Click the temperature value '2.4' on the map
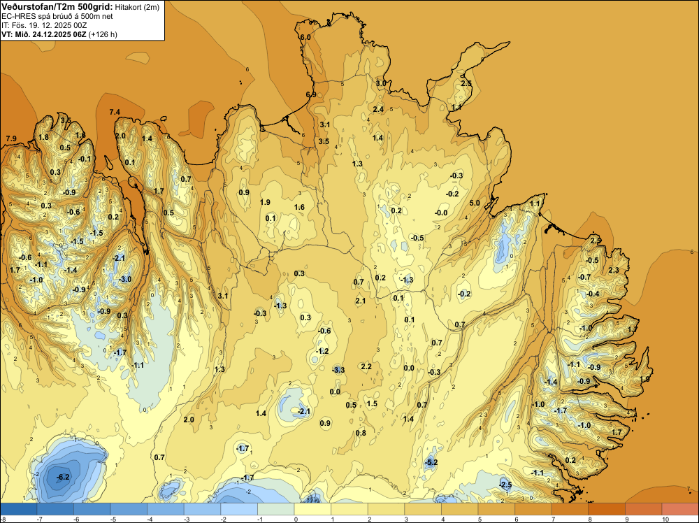This screenshot has width=699, height=523. 378,109
